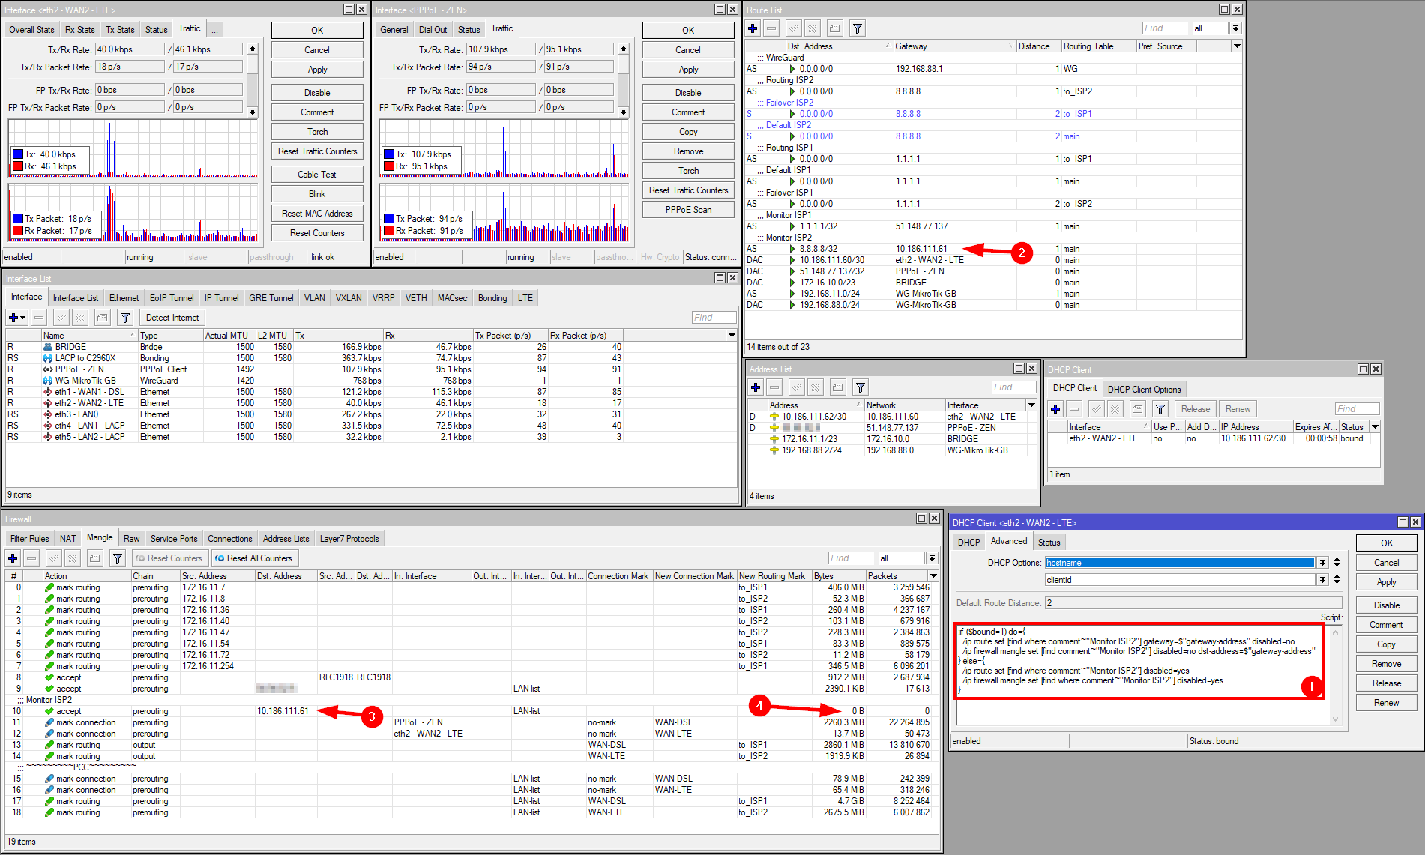Open the 'all' chain dropdown in Firewall
1425x855 pixels.
click(x=932, y=558)
